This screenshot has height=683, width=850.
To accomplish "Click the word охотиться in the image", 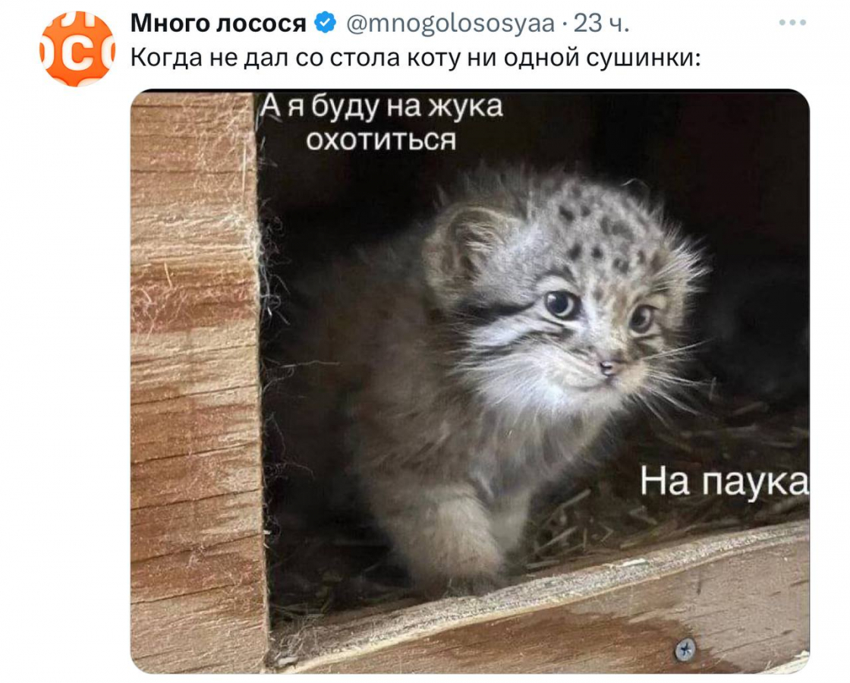I will (x=381, y=140).
